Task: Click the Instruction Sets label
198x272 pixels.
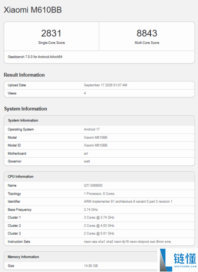Action: (x=19, y=242)
